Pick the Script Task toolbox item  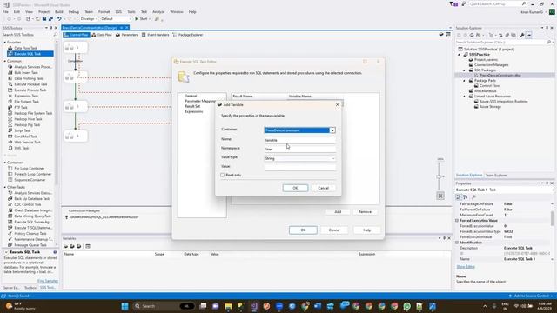click(23, 130)
